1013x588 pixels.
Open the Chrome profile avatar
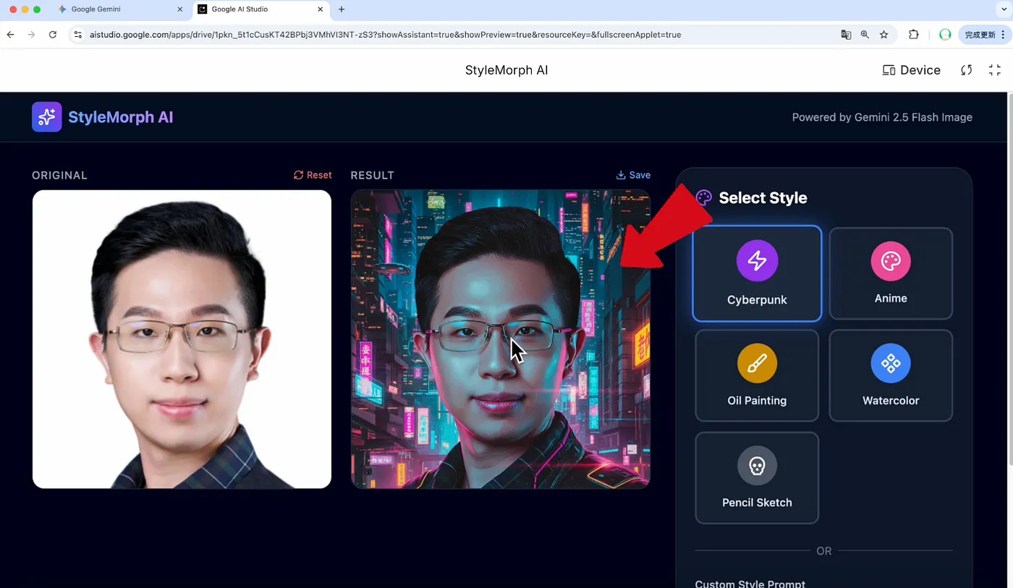(945, 35)
